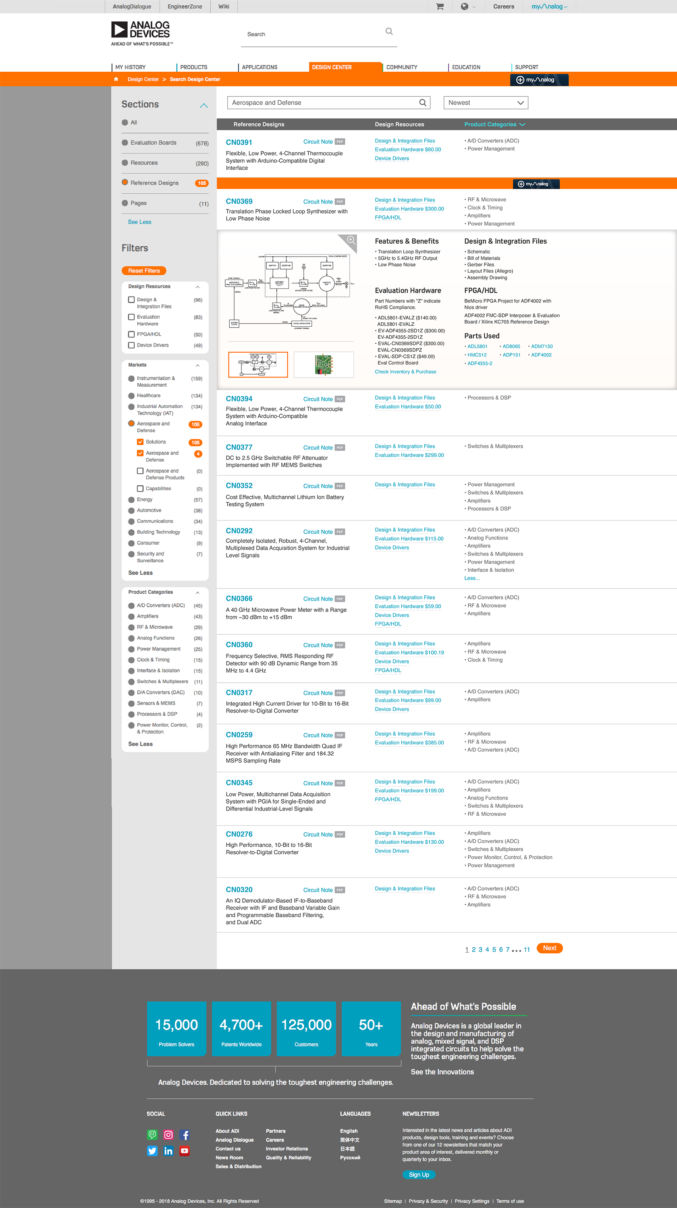Image resolution: width=677 pixels, height=1208 pixels.
Task: Collapse the Markets filter group
Action: (197, 365)
